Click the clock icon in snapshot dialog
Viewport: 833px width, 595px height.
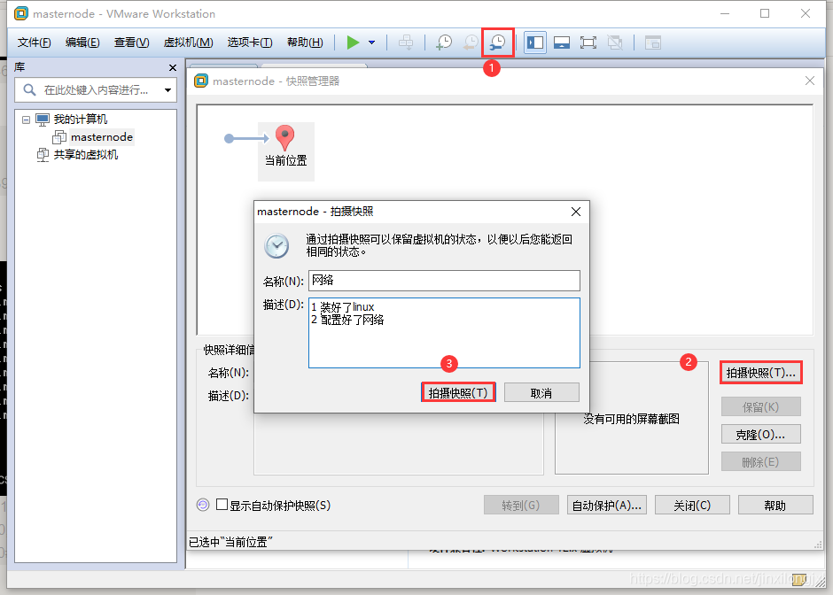click(x=276, y=246)
